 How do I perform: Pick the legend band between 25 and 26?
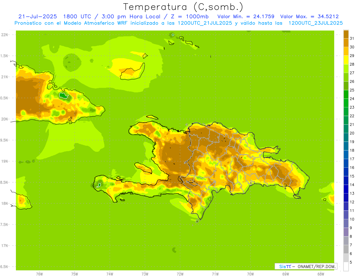point(346,86)
